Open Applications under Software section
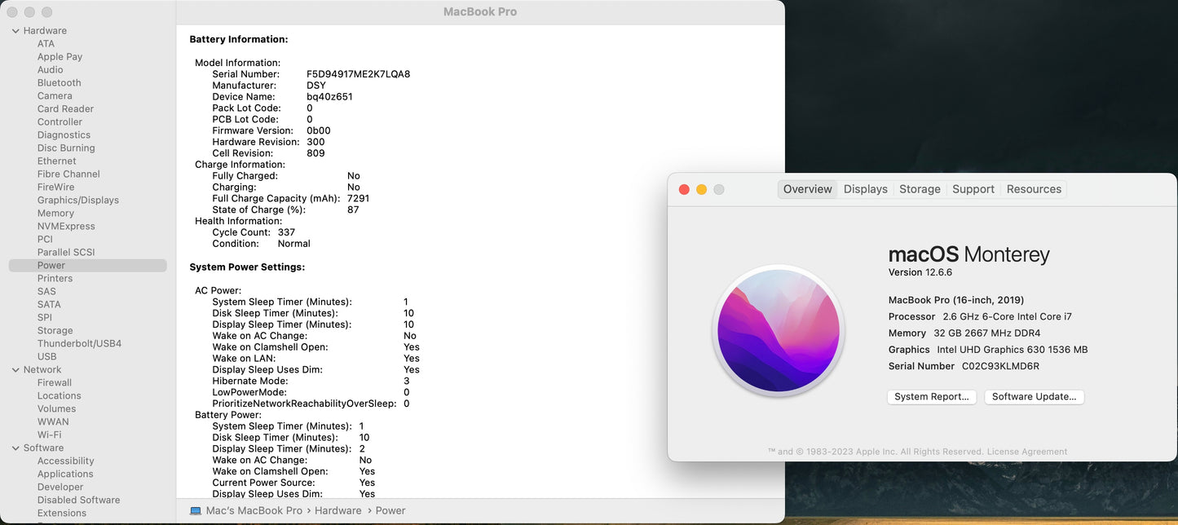The height and width of the screenshot is (525, 1178). click(x=65, y=474)
